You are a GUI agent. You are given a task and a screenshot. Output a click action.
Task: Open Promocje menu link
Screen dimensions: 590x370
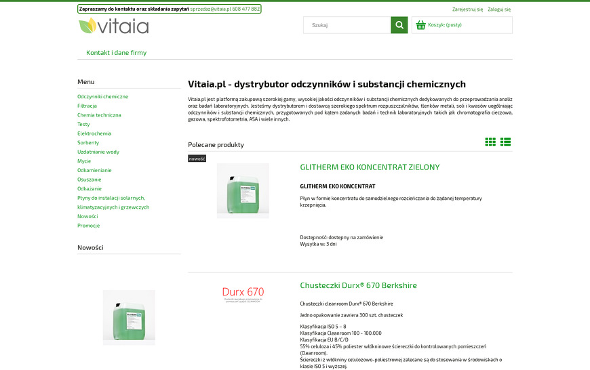coord(88,226)
